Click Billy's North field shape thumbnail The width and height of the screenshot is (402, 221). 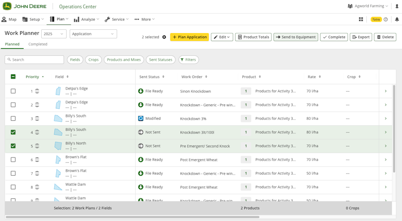pos(58,146)
